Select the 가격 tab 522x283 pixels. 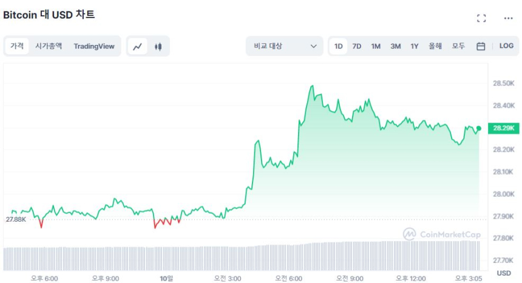click(17, 46)
